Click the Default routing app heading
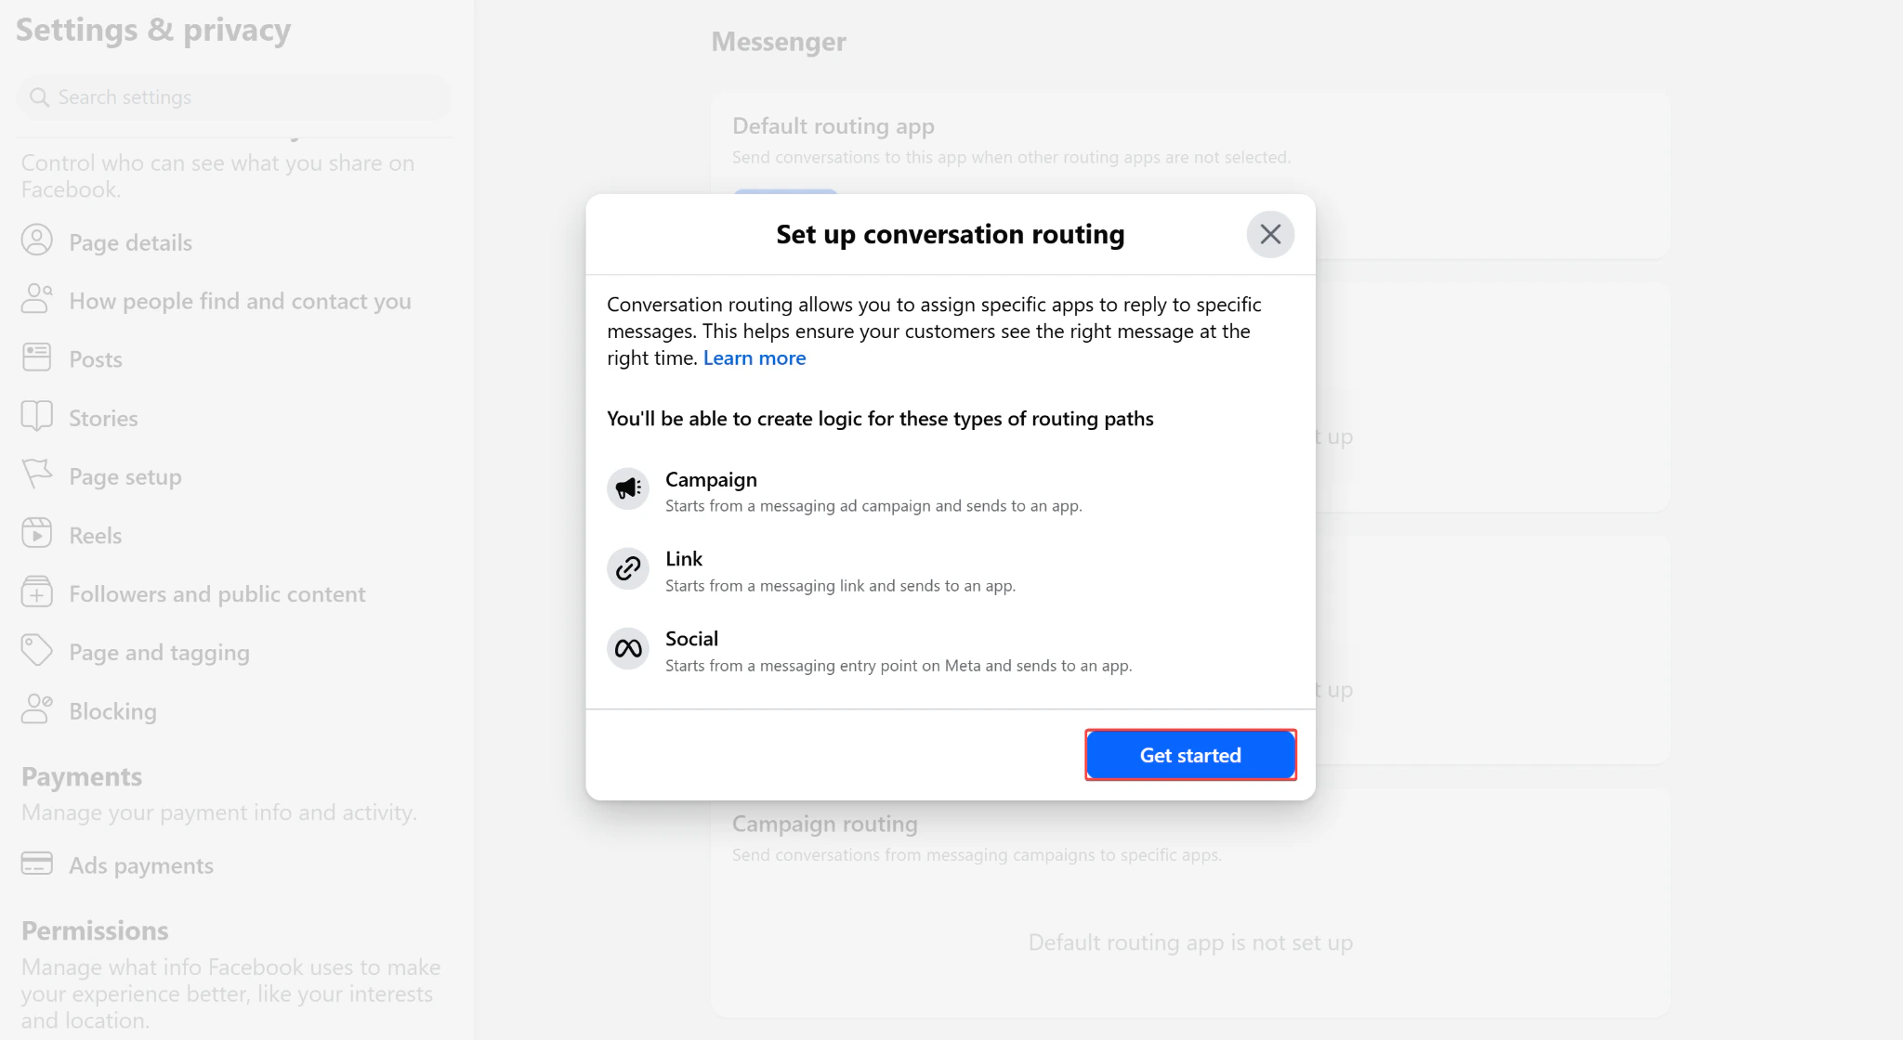Image resolution: width=1903 pixels, height=1040 pixels. pyautogui.click(x=833, y=126)
